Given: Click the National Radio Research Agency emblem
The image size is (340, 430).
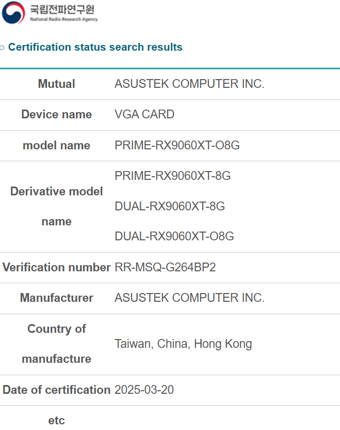Looking at the screenshot, I should pos(13,12).
